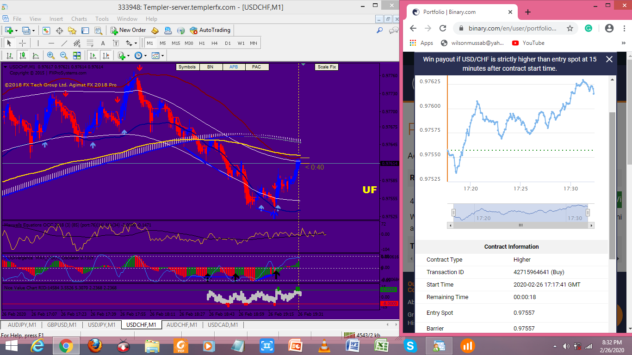Screen dimensions: 632x355
Task: Expand the new chart dropdown arrow
Action: 17,31
